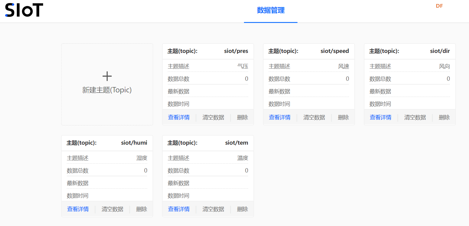The width and height of the screenshot is (469, 226).
Task: Click the 风速 description value
Action: (x=344, y=66)
